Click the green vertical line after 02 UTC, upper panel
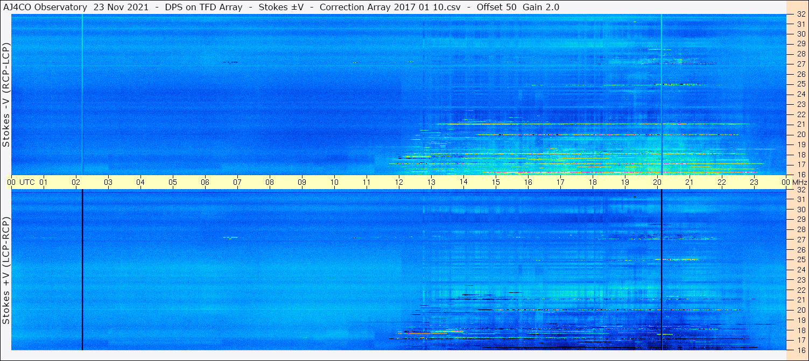The image size is (809, 361). click(82, 94)
